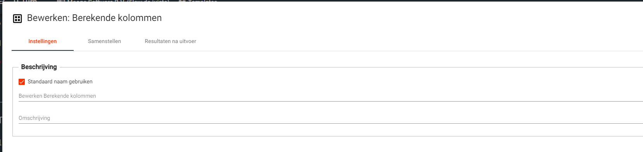The height and width of the screenshot is (152, 643).
Task: Open the Resultaten na uitvoer tab
Action: coord(171,41)
